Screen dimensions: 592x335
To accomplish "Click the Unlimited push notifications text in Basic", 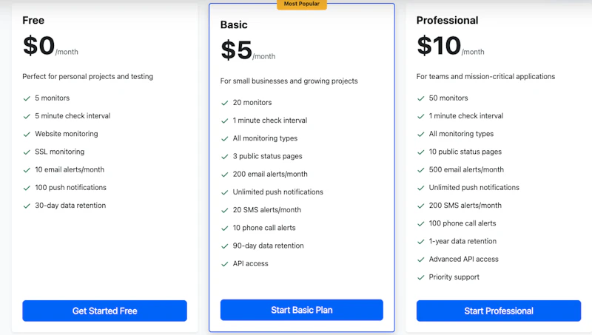I will [x=278, y=192].
